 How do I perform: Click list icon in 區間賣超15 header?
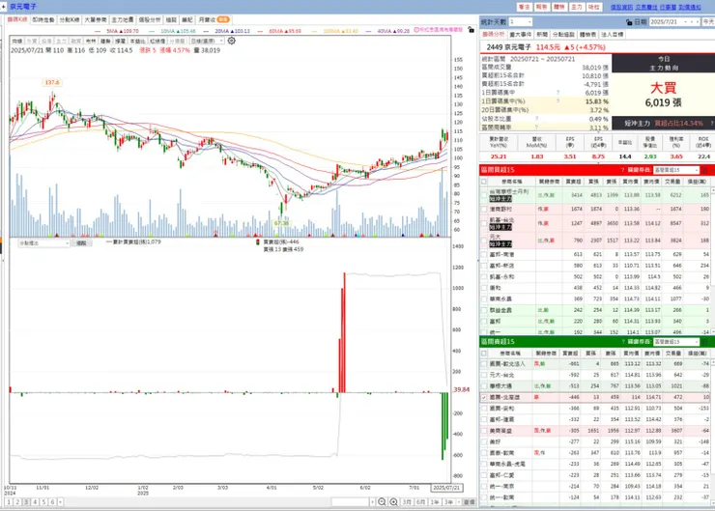pos(705,341)
